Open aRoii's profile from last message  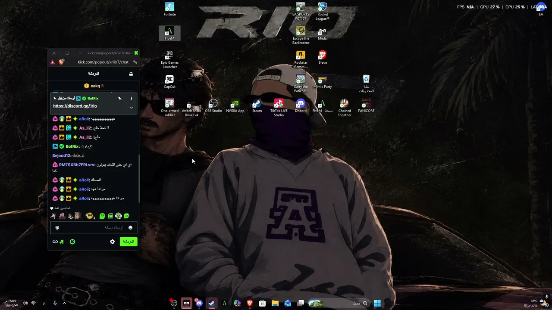click(x=84, y=198)
